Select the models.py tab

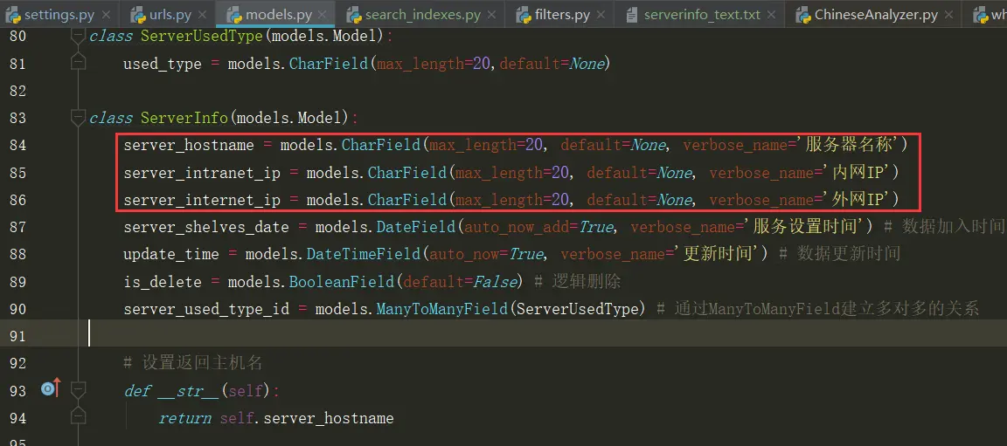click(275, 14)
